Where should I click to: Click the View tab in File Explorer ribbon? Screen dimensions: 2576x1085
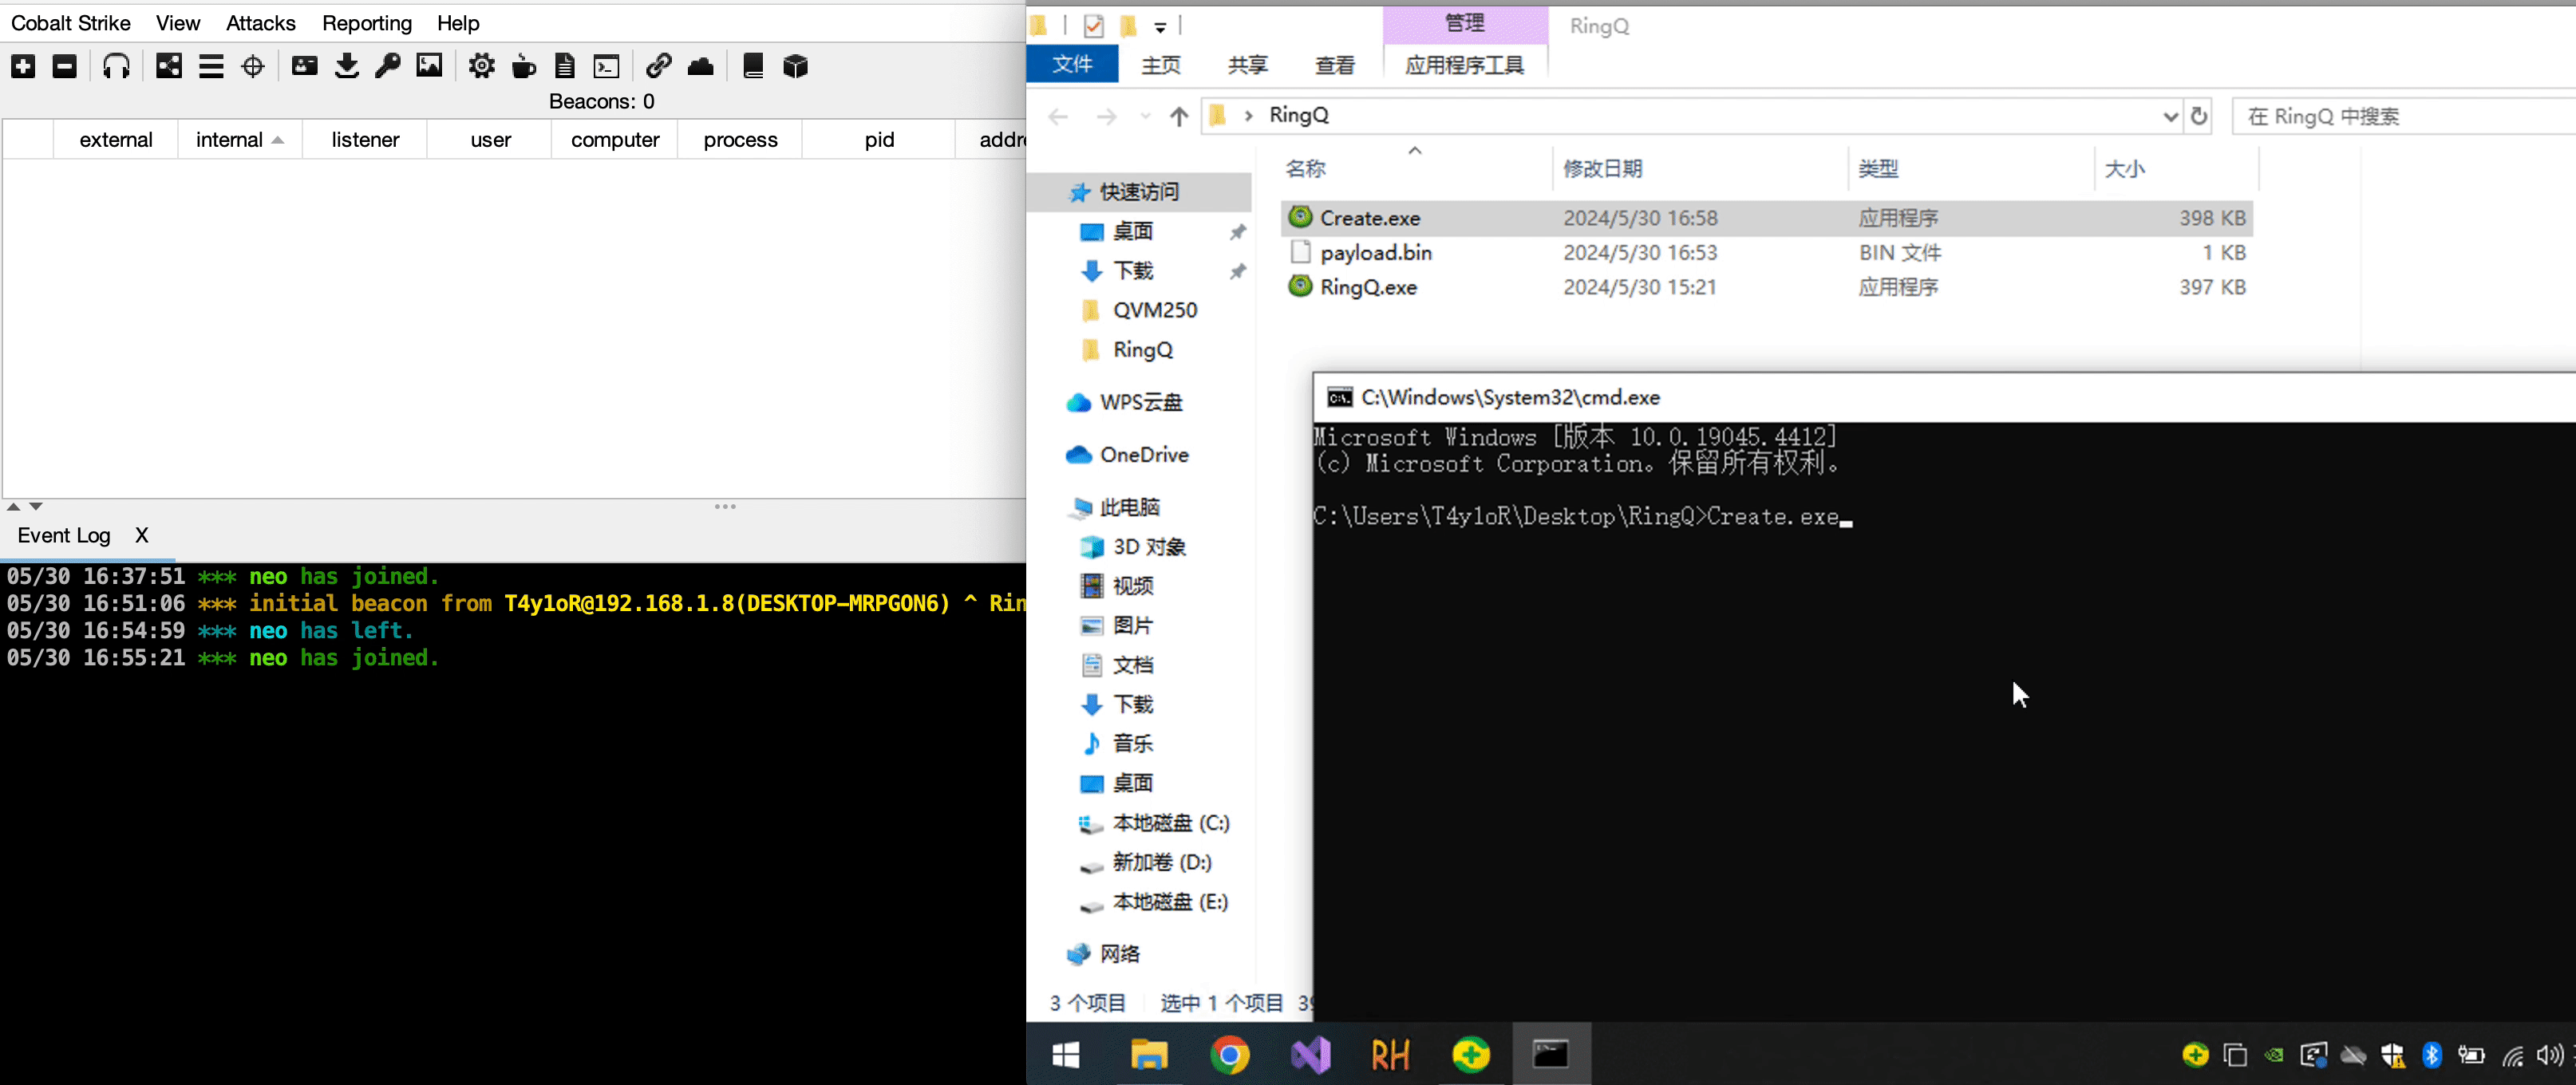[1336, 64]
